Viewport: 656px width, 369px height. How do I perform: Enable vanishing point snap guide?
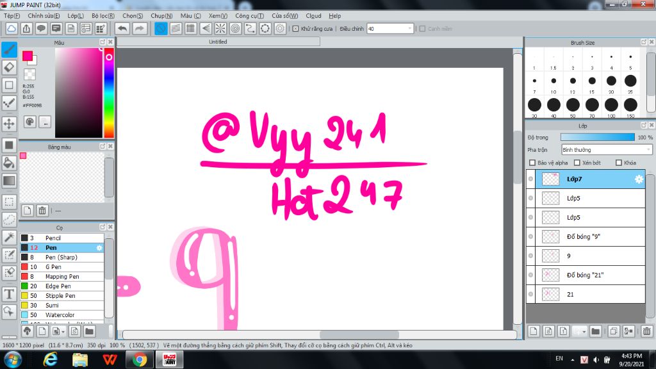coord(206,28)
